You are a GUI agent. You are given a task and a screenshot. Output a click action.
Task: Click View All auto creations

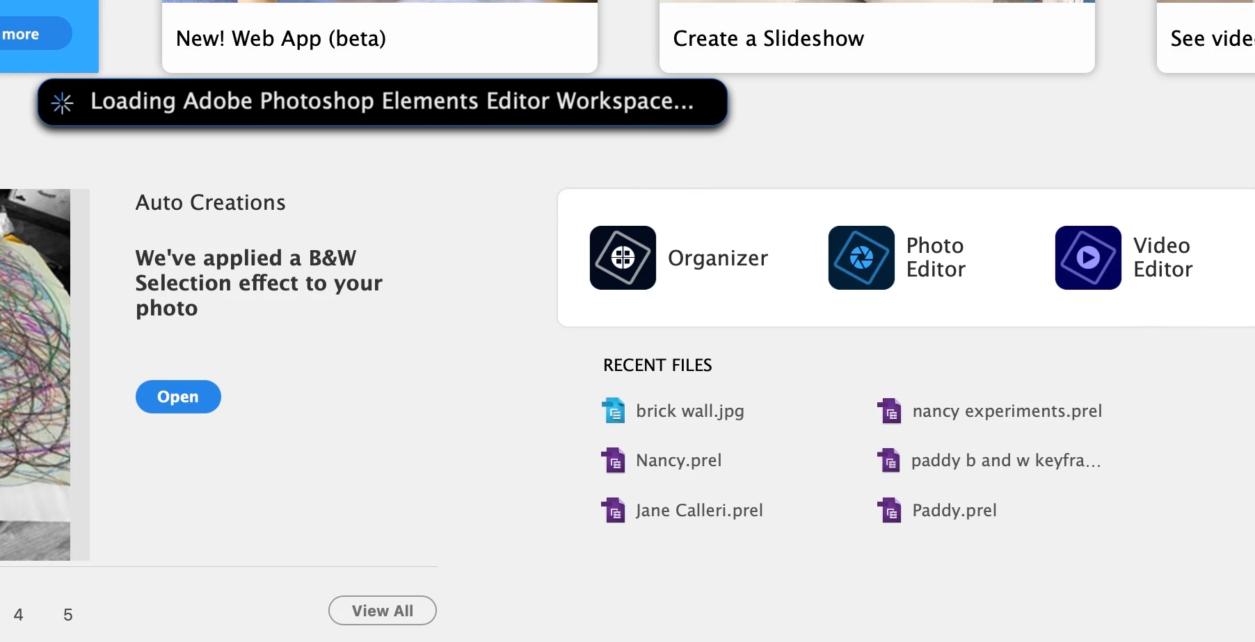coord(383,611)
